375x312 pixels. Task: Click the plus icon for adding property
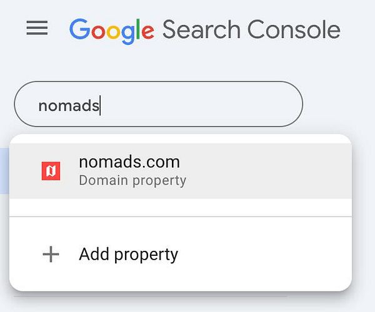50,254
